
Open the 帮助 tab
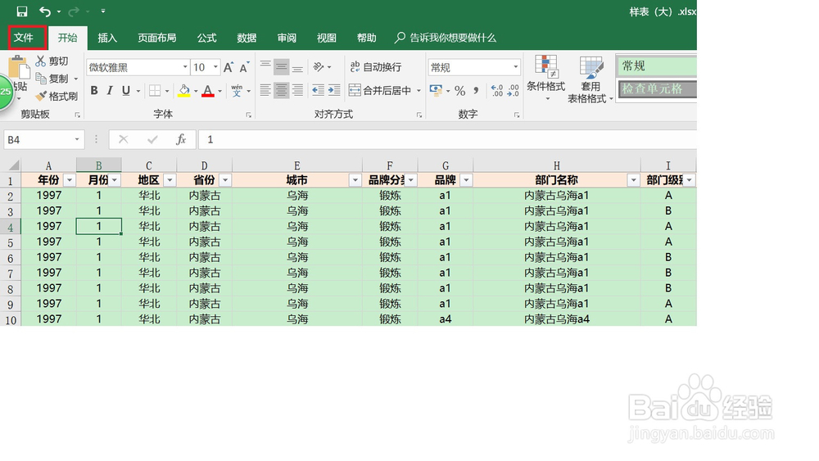click(x=367, y=38)
